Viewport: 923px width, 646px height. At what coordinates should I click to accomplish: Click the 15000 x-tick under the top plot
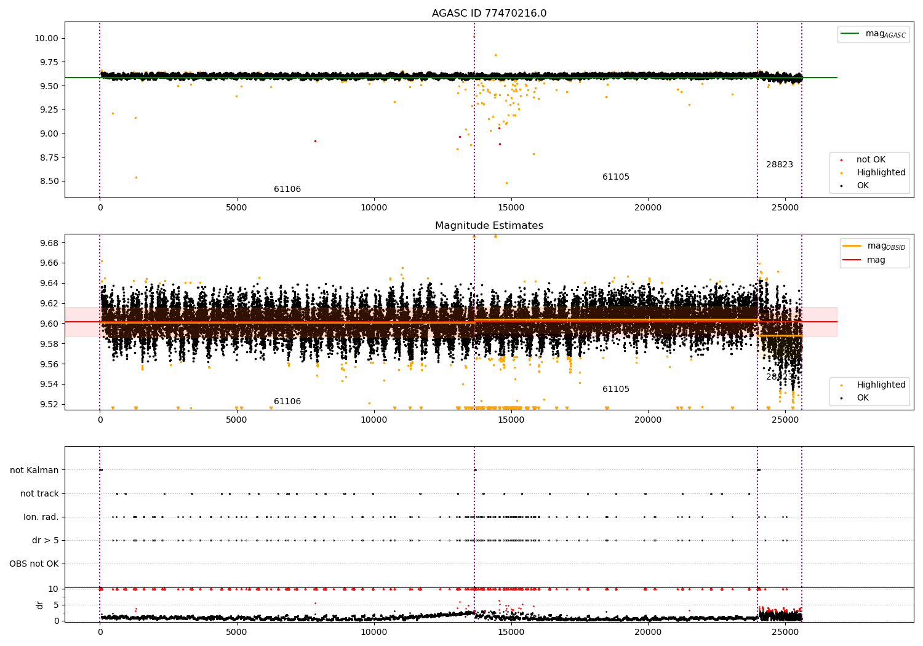[x=511, y=208]
